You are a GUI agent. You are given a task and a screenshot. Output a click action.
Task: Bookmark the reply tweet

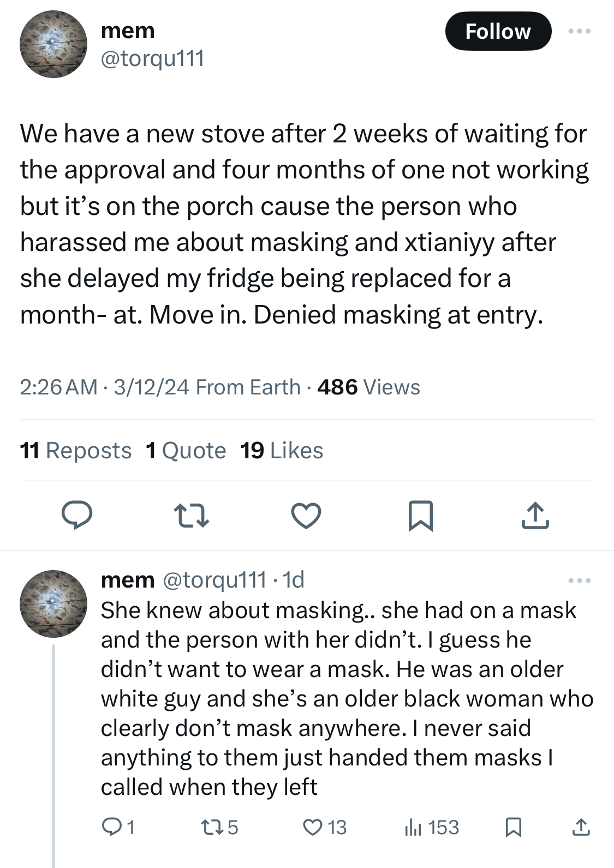(x=513, y=828)
